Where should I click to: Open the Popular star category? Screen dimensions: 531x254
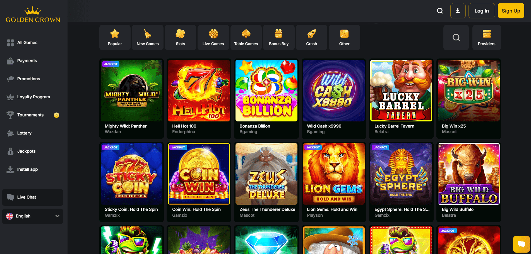point(115,37)
